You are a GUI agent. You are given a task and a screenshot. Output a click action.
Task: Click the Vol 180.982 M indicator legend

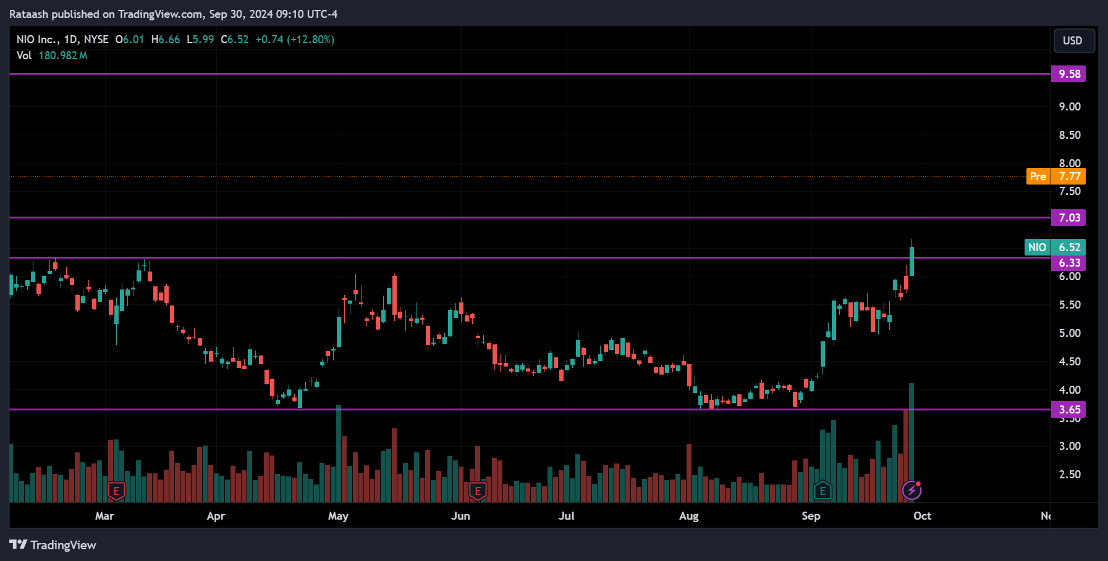pos(52,56)
